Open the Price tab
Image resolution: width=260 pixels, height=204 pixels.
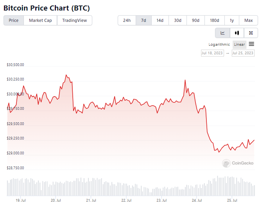[14, 20]
